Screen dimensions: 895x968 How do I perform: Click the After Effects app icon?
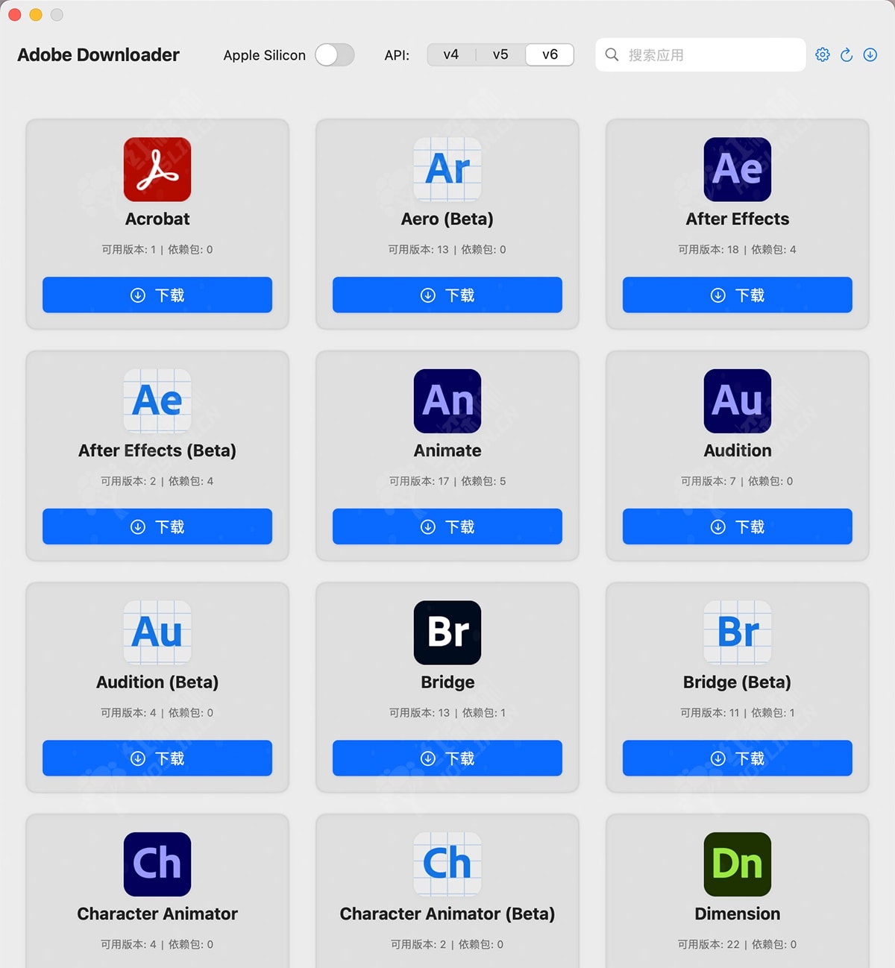[738, 169]
